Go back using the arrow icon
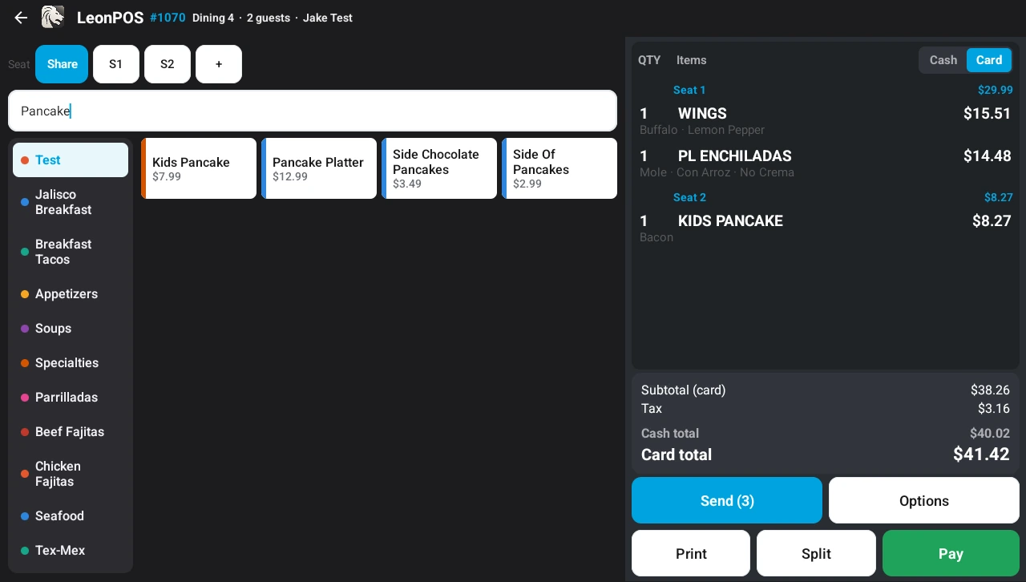 pyautogui.click(x=21, y=18)
